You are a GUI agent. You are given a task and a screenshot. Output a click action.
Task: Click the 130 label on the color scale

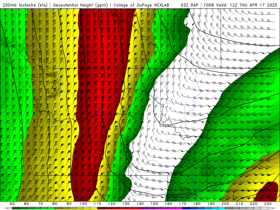126,204
